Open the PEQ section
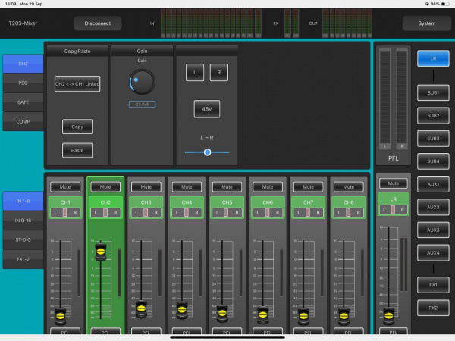This screenshot has width=455, height=341. tap(23, 82)
